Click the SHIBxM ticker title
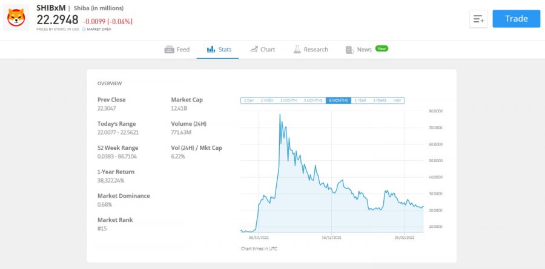Image resolution: width=545 pixels, height=269 pixels. point(51,8)
